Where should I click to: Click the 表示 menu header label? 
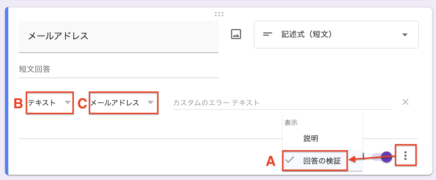291,123
